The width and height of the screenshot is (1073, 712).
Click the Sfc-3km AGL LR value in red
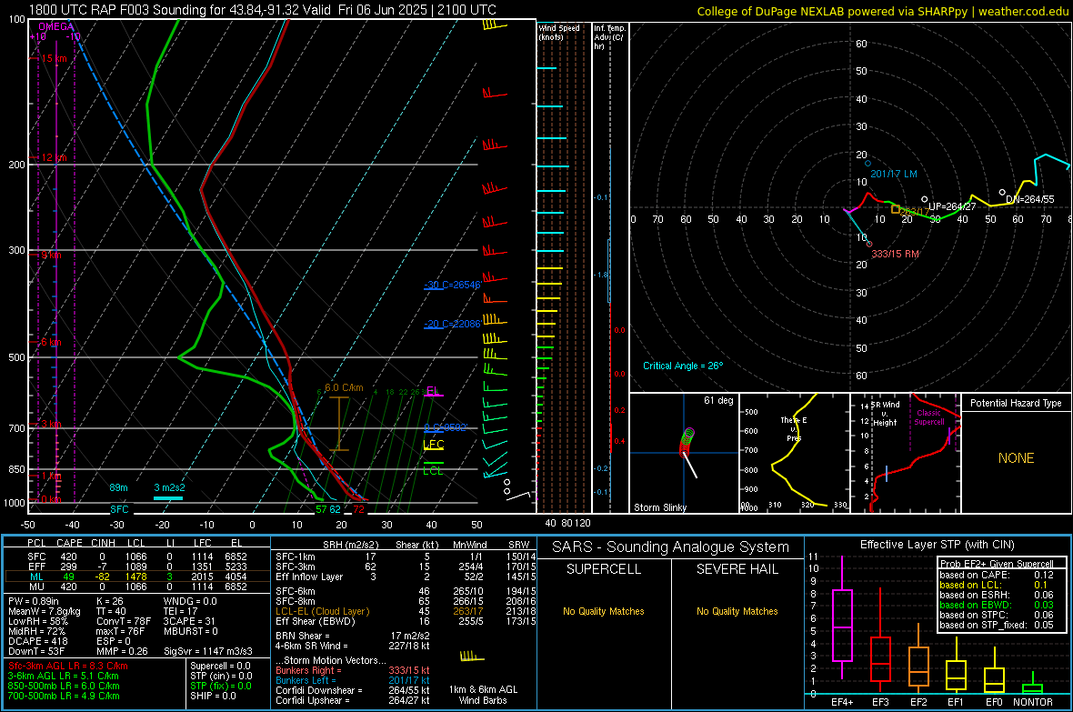tap(68, 667)
